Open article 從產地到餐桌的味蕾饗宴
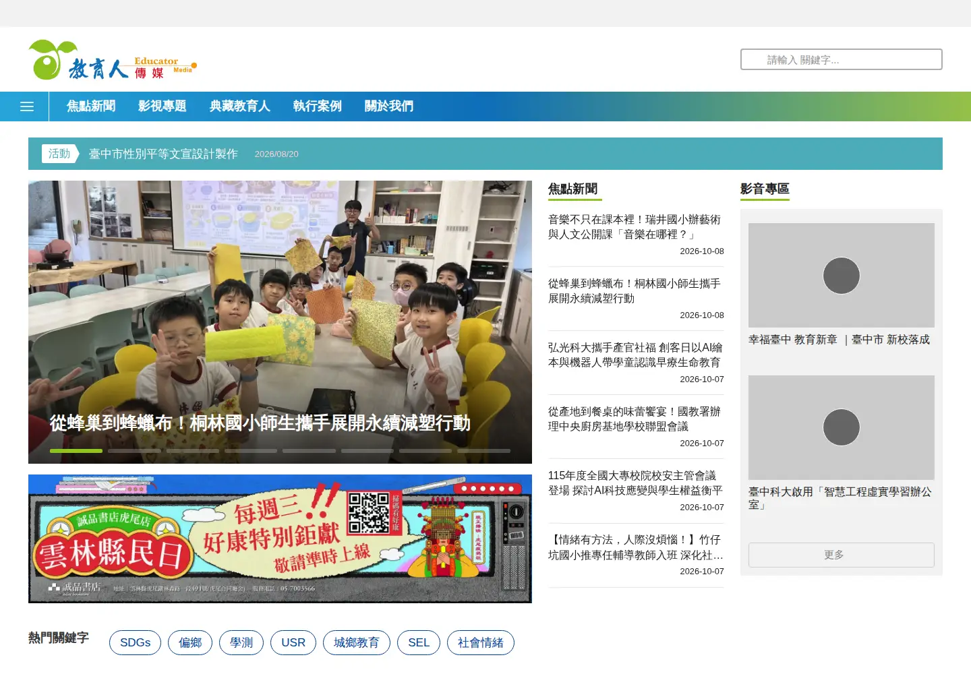 point(635,419)
